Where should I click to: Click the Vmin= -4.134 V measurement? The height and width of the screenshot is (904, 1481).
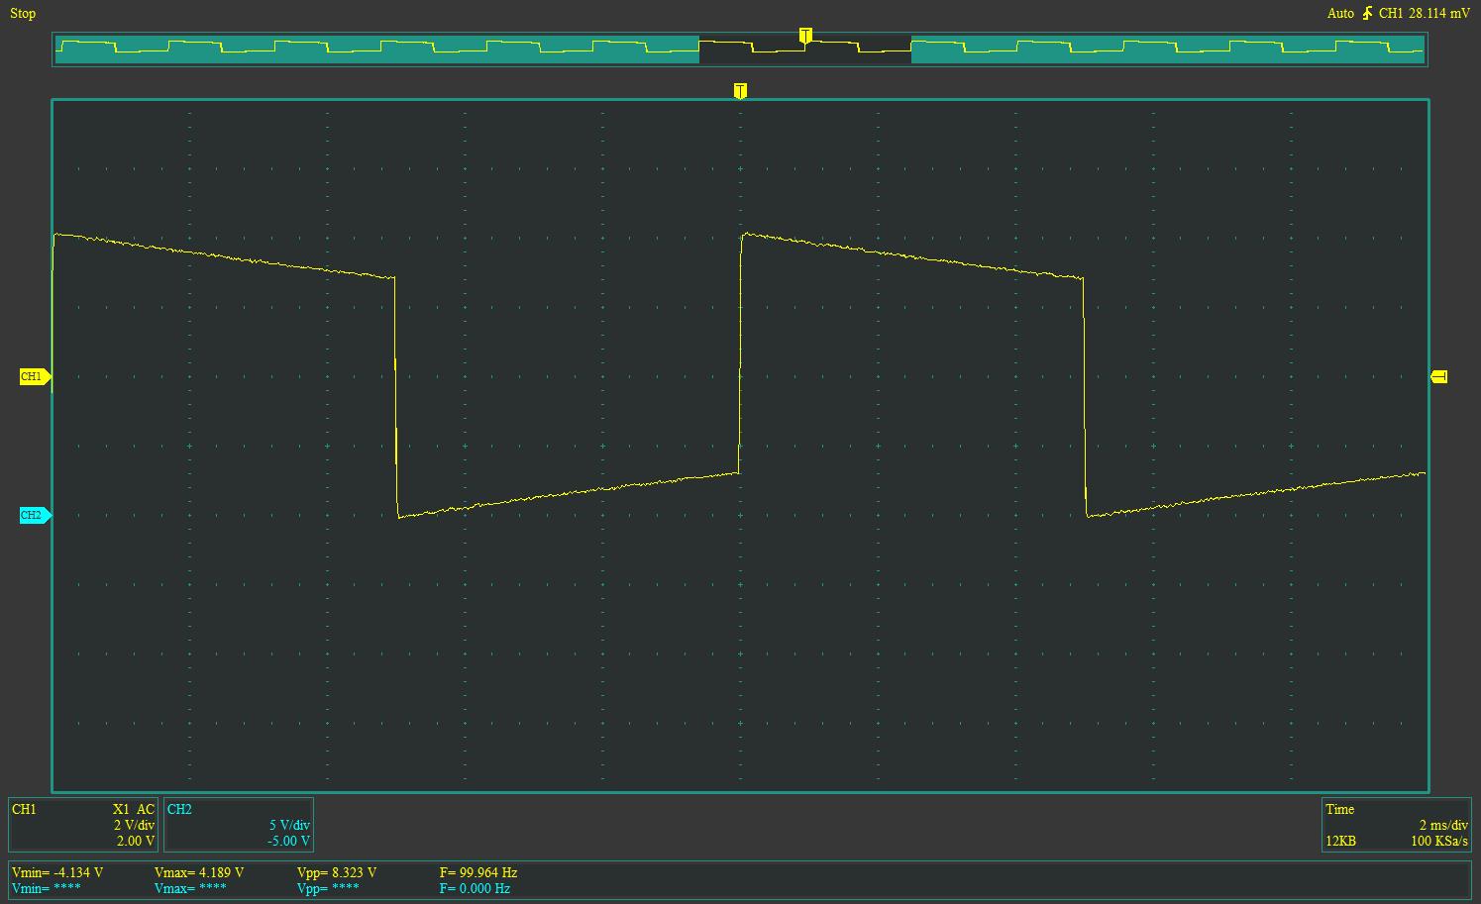(x=57, y=872)
